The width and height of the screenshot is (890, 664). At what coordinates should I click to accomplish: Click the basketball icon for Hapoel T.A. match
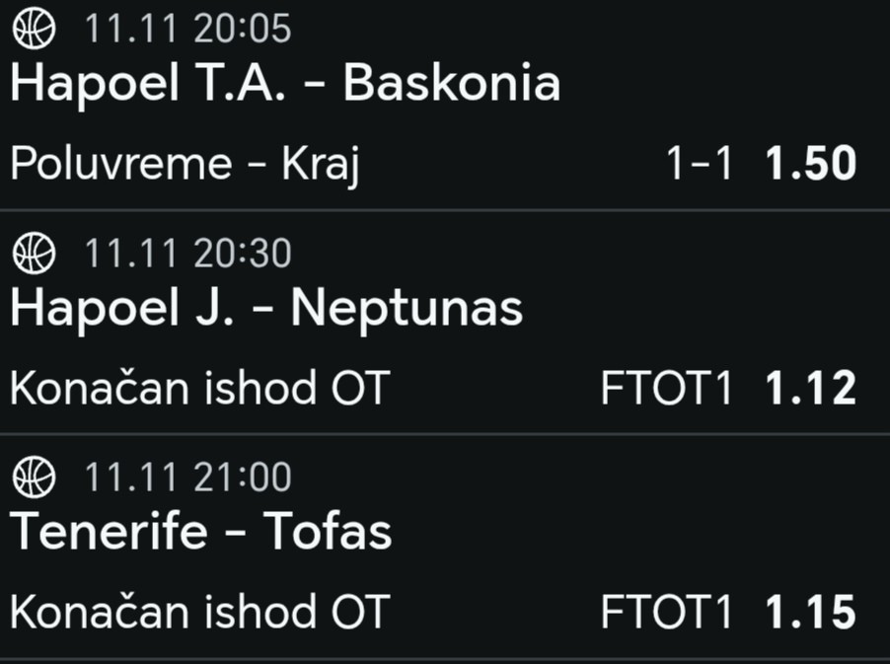pyautogui.click(x=34, y=29)
